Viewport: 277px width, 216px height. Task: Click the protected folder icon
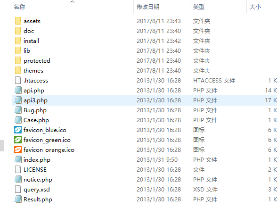click(18, 60)
